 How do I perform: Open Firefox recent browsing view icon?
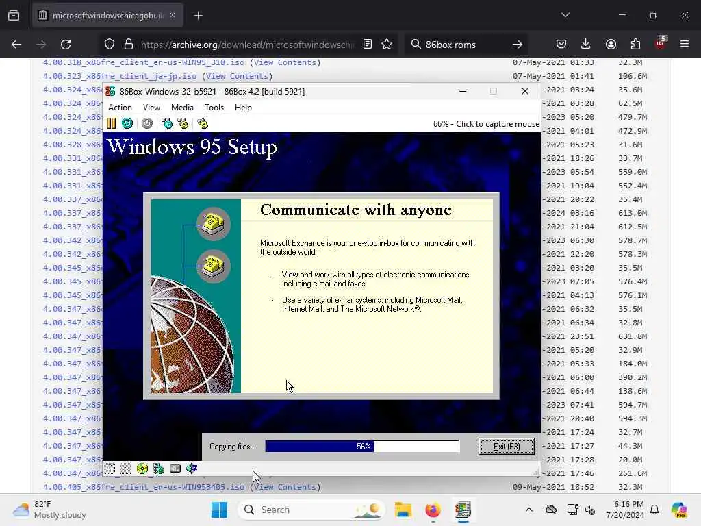14,16
